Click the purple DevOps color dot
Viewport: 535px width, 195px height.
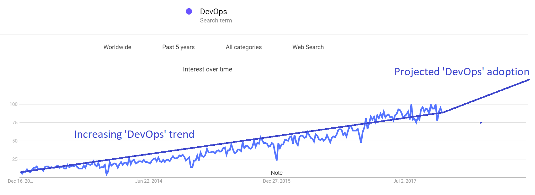pos(189,11)
